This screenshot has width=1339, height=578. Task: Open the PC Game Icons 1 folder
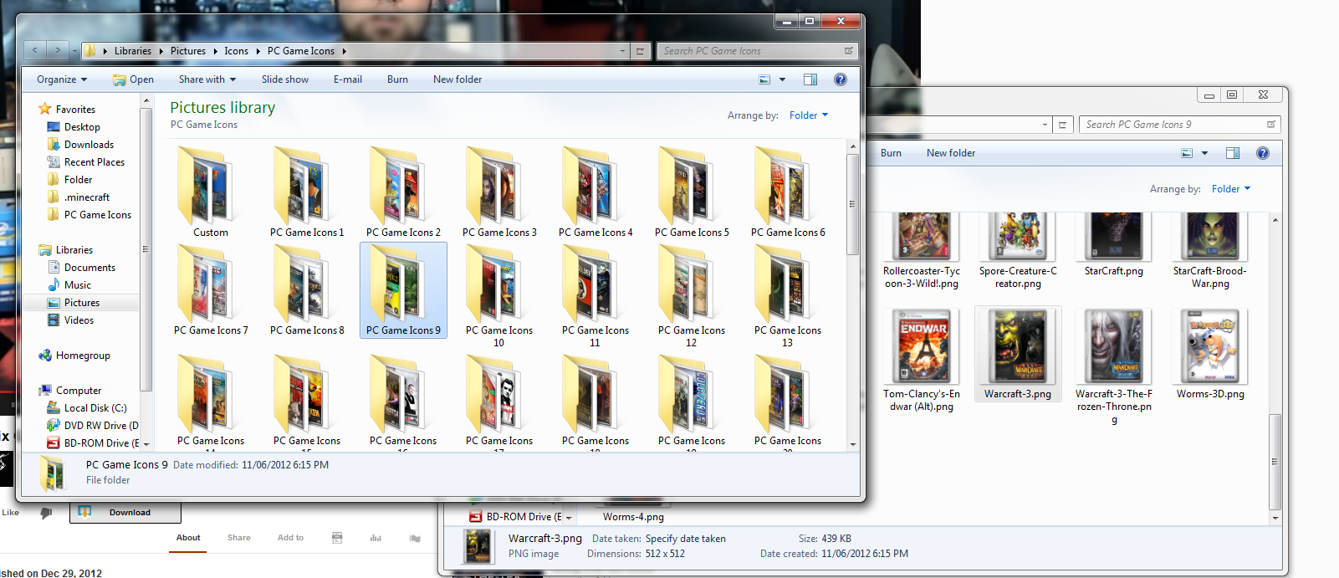pos(307,192)
